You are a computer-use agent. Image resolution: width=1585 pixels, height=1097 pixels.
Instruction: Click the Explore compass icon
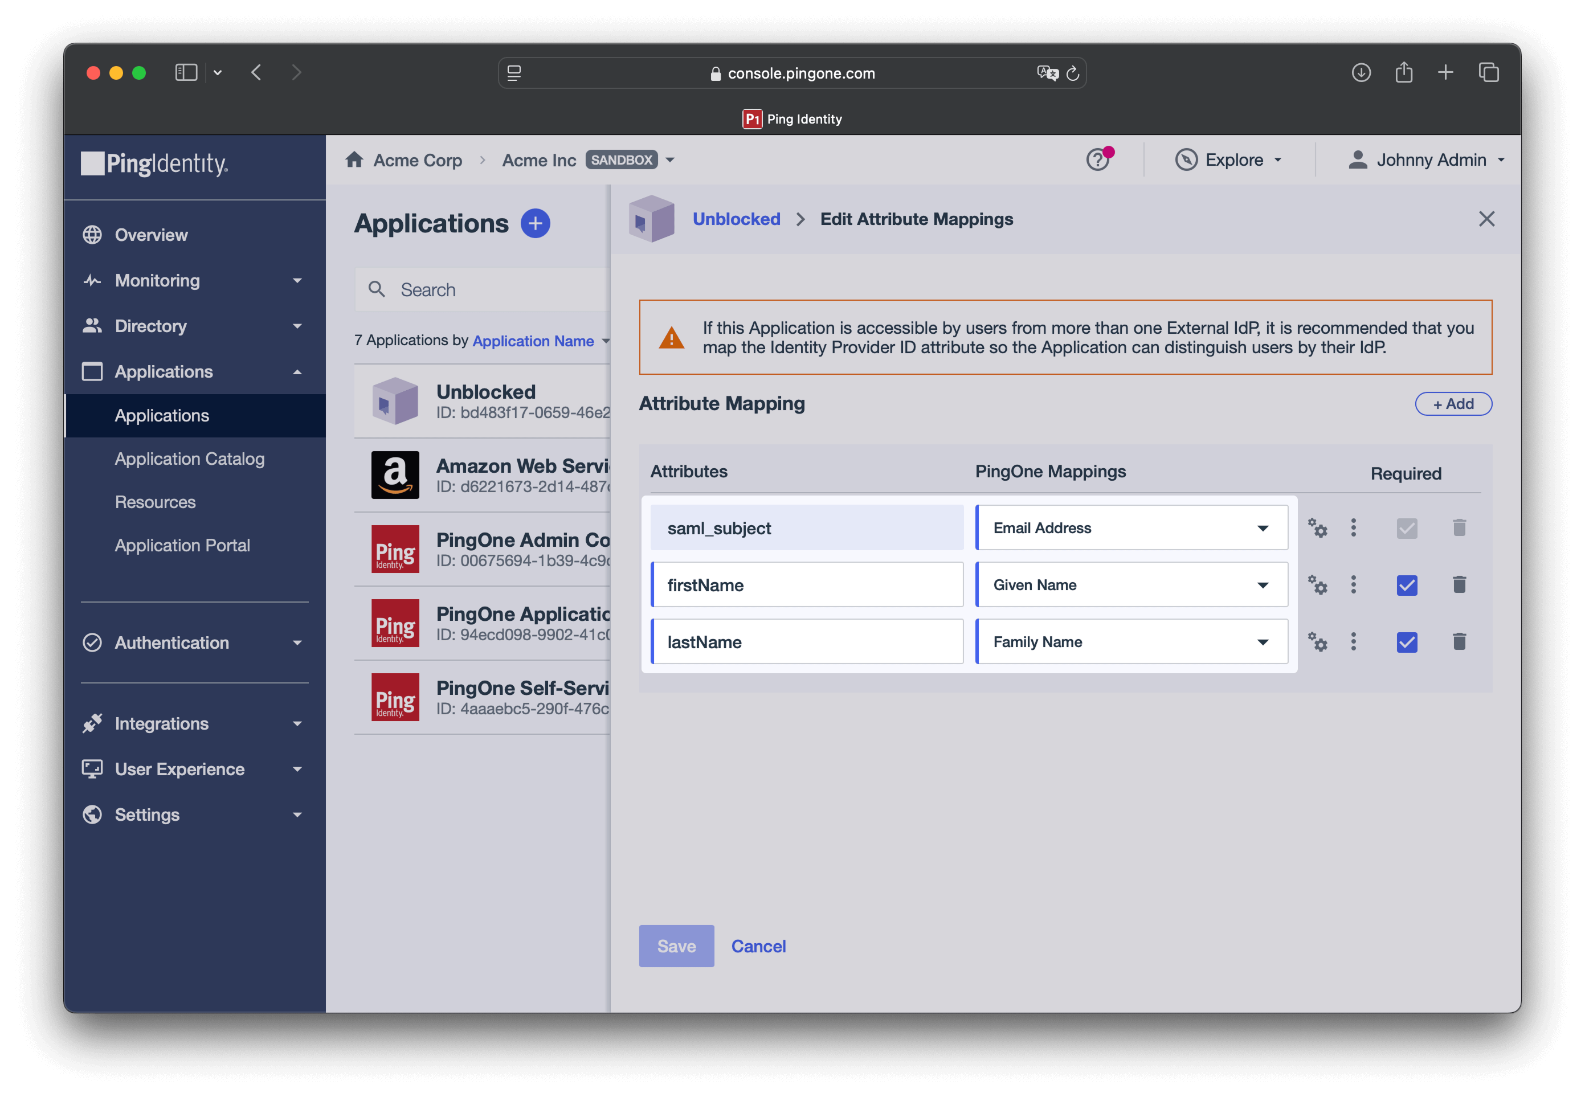pyautogui.click(x=1186, y=160)
